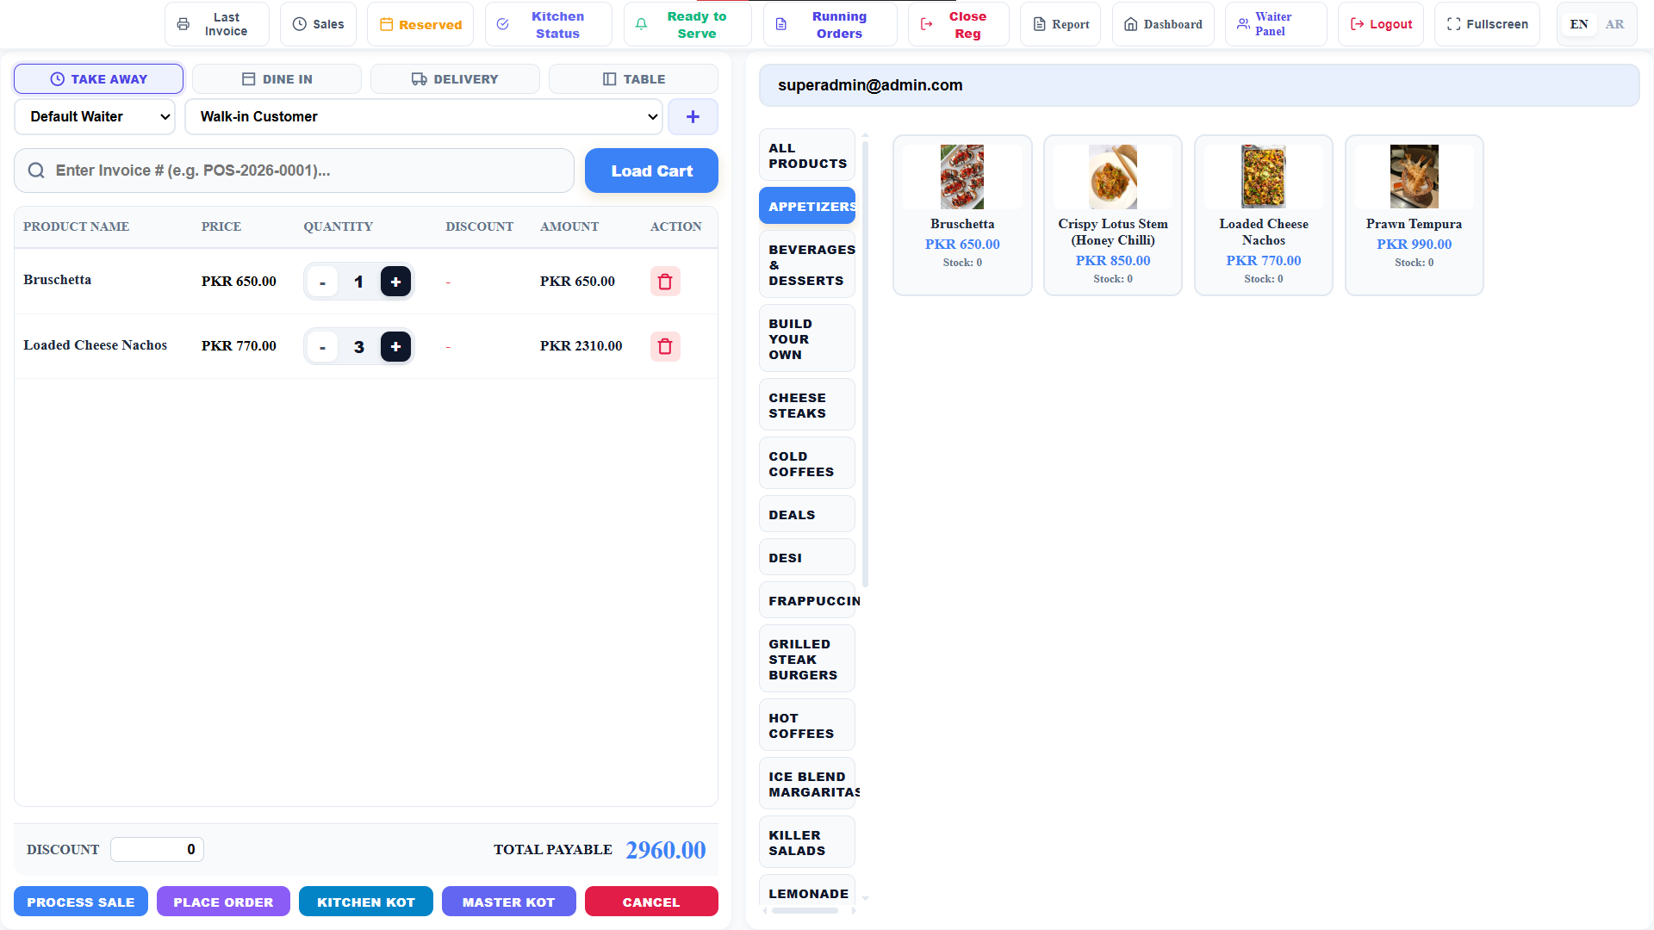This screenshot has height=930, width=1654.
Task: Focus the invoice number search field
Action: [294, 170]
